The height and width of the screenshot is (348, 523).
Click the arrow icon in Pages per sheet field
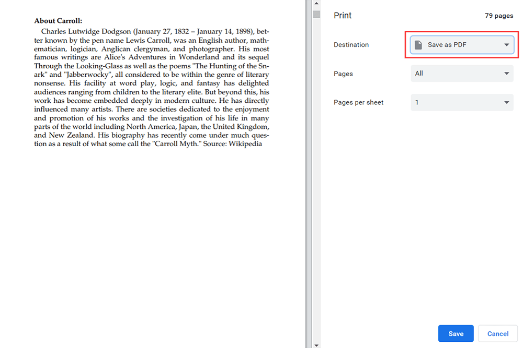(x=506, y=103)
